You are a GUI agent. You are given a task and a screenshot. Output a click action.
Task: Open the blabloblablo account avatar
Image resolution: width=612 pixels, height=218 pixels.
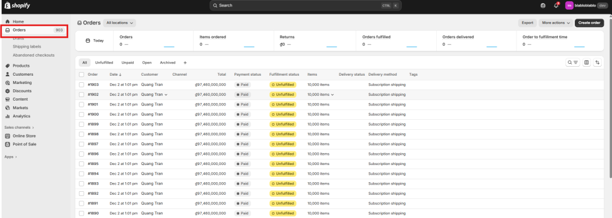click(x=569, y=5)
